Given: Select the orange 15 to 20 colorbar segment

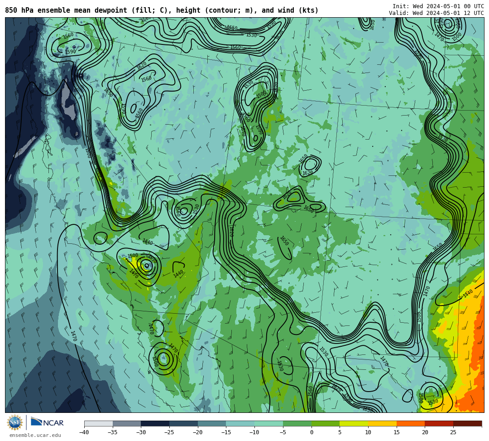Looking at the screenshot, I should click(x=411, y=423).
